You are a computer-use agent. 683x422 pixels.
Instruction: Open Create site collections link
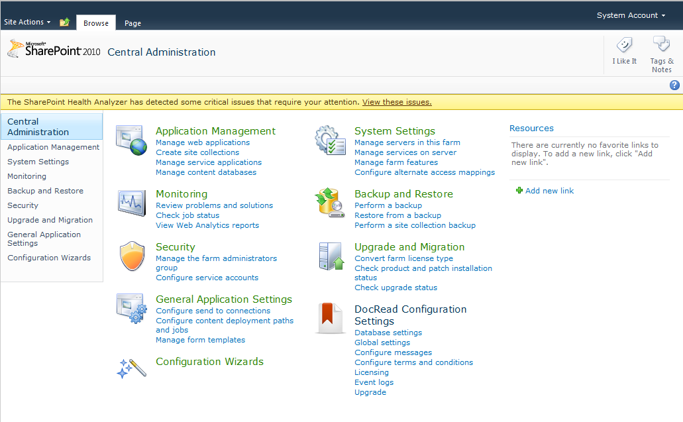[x=197, y=152]
